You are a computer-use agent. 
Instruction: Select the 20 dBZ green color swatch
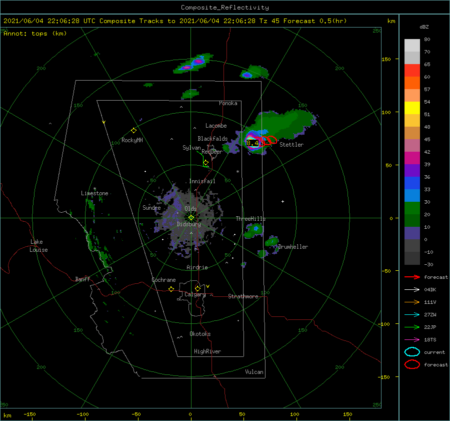click(x=412, y=220)
